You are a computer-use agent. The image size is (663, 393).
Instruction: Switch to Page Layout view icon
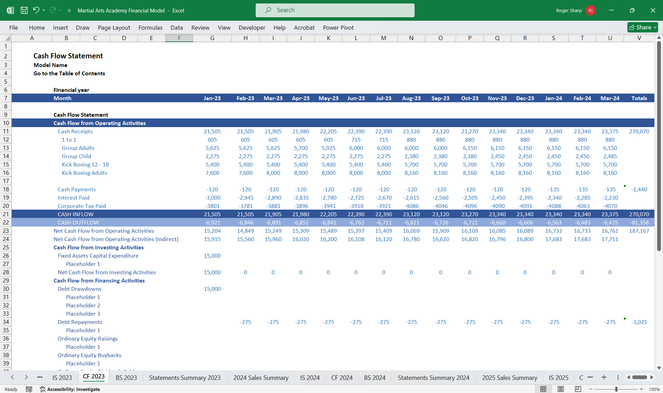[x=560, y=389]
